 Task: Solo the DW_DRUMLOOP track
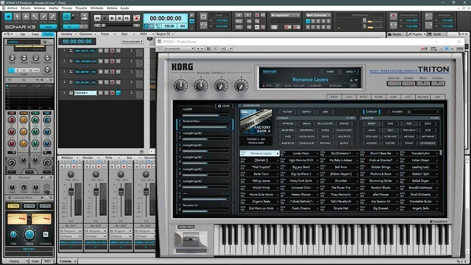click(106, 61)
